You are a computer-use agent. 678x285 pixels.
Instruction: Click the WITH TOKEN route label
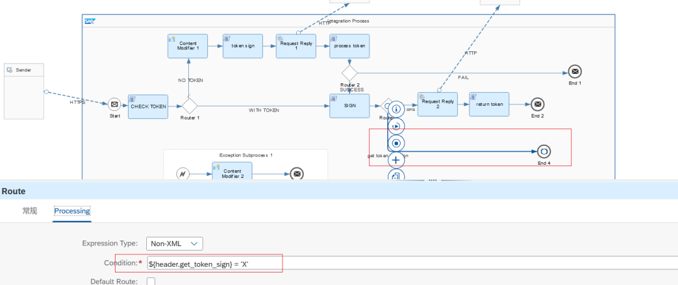[x=264, y=110]
